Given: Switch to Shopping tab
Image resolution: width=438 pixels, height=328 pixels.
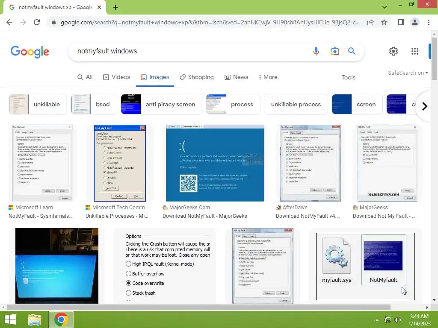Looking at the screenshot, I should pos(197,77).
